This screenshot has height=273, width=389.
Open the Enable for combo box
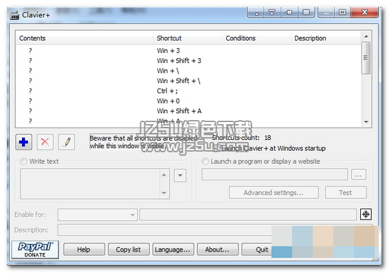point(98,215)
